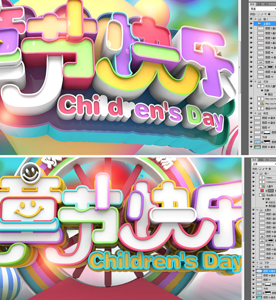276x300 pixels.
Task: Expand 组 1 group in upper panel
Action: 256,19
